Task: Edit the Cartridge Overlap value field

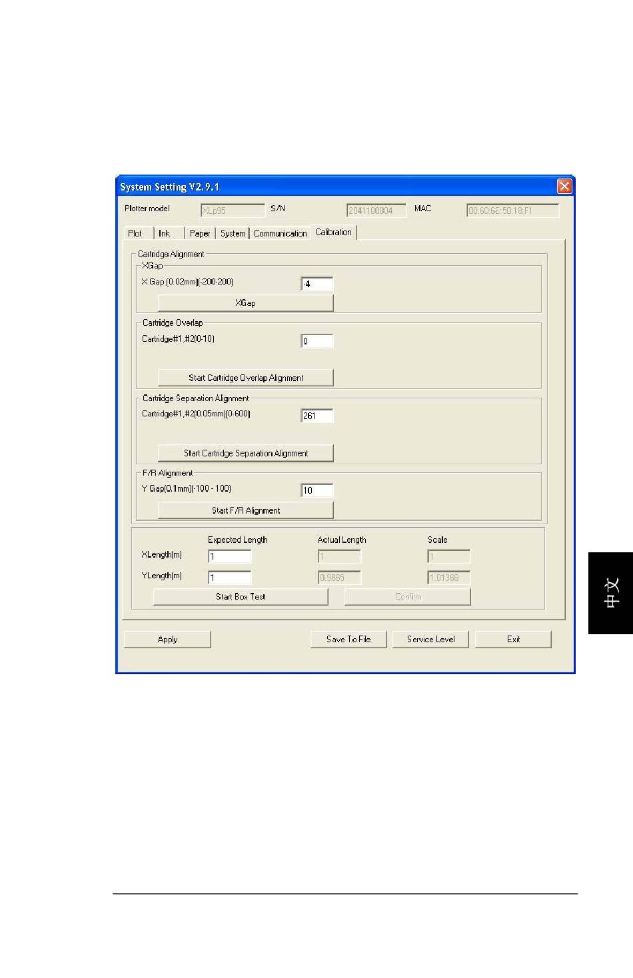Action: pos(316,341)
